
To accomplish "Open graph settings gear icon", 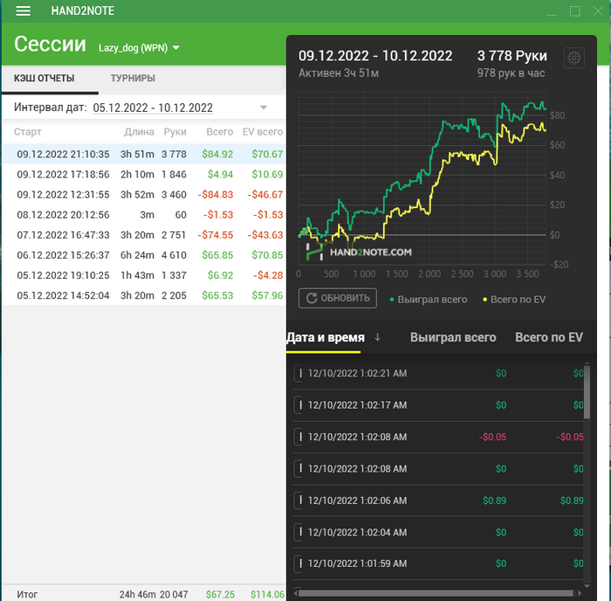I will (573, 59).
